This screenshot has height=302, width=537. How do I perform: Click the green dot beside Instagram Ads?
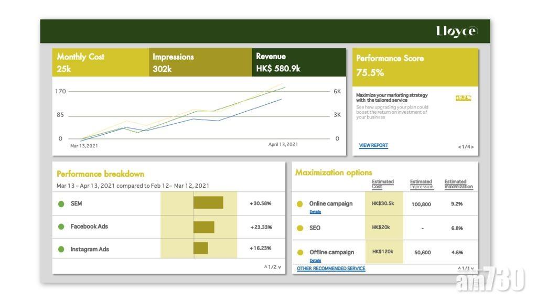(x=61, y=250)
